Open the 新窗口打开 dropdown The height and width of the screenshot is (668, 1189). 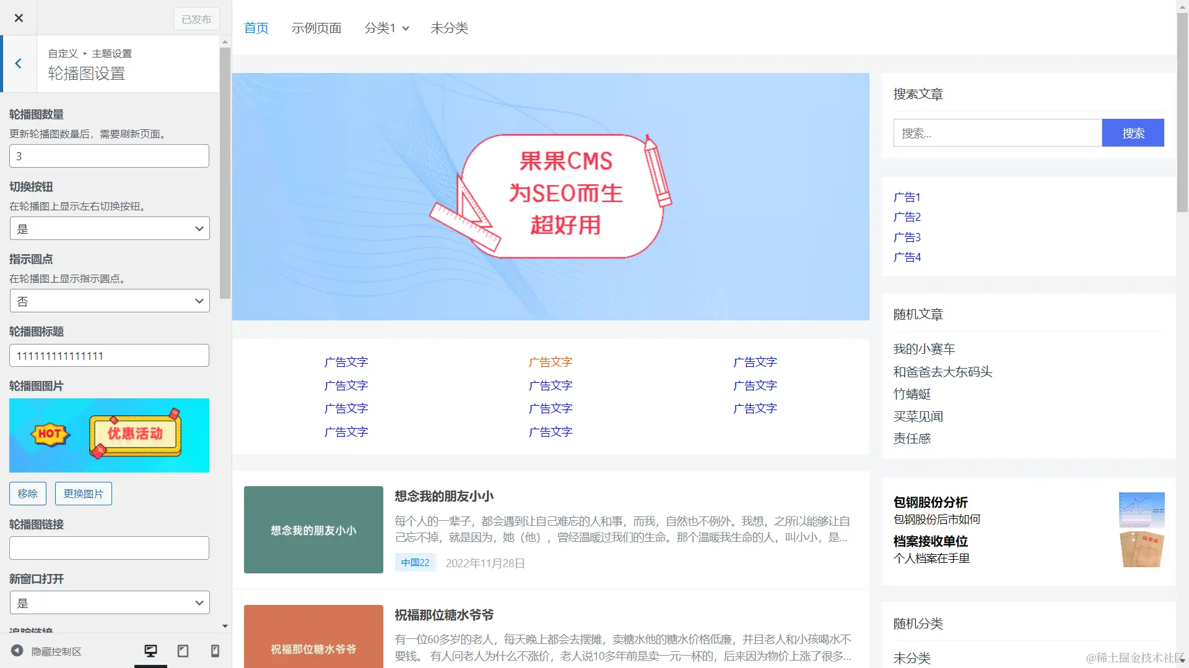110,602
